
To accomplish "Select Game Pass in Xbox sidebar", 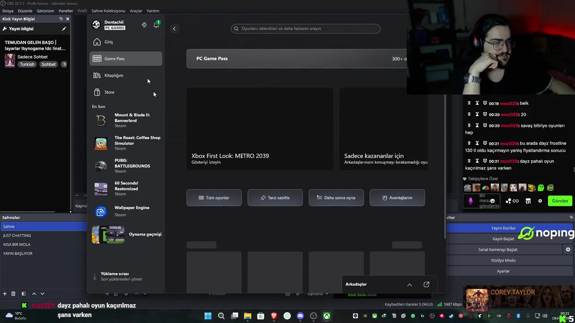I will (x=126, y=59).
